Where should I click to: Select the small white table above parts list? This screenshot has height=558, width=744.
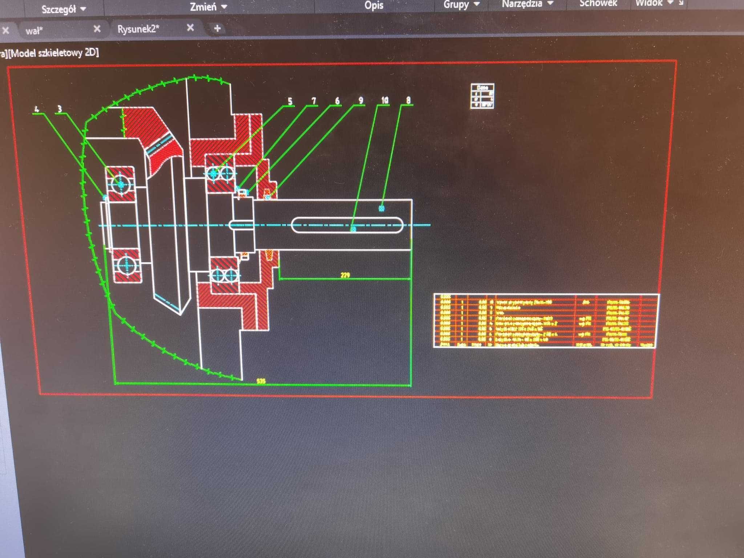click(482, 96)
